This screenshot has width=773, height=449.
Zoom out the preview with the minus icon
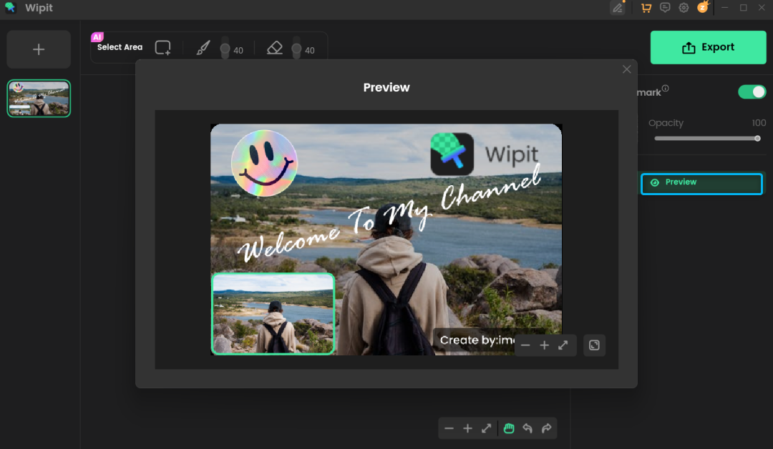[x=525, y=345]
